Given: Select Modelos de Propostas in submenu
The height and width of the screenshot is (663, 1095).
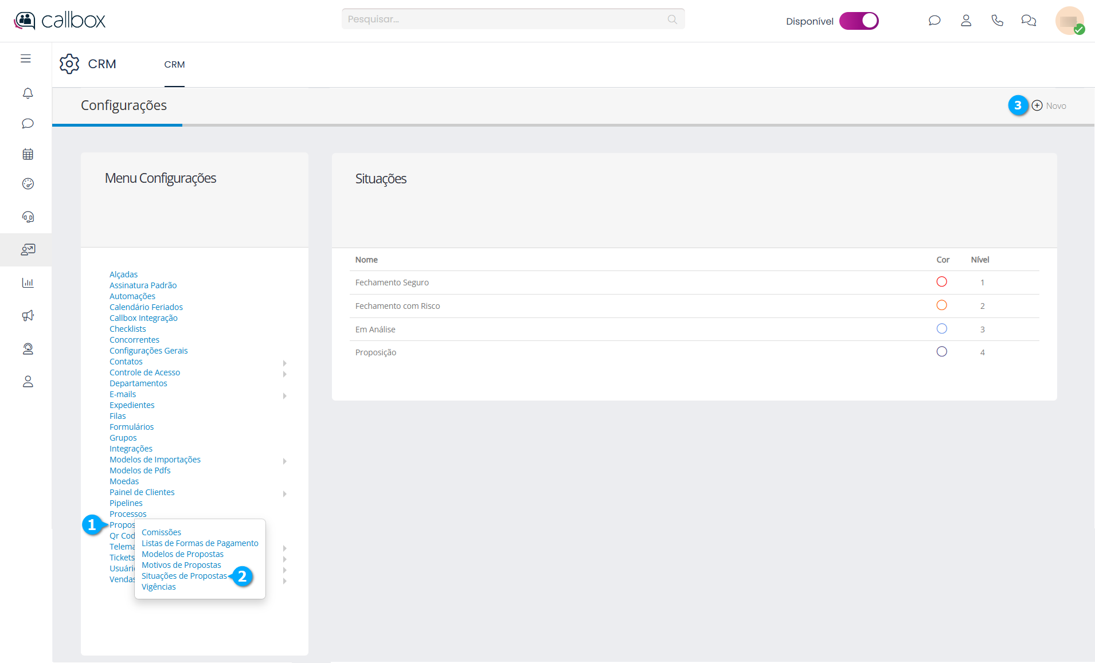Looking at the screenshot, I should 182,554.
